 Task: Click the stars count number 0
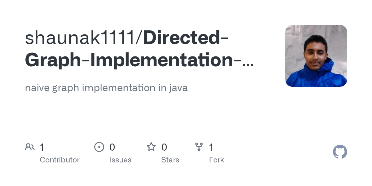[164, 147]
